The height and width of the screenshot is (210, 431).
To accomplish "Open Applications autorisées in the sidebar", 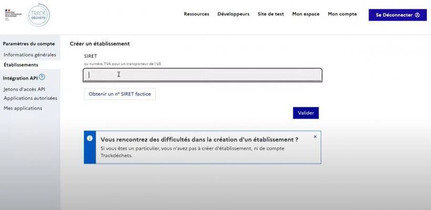I will [30, 98].
